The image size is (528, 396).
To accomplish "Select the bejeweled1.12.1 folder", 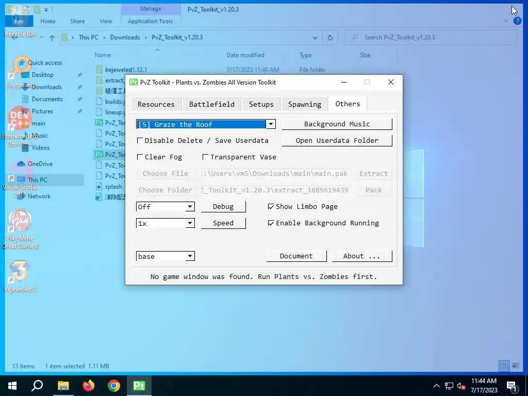I will [x=126, y=70].
